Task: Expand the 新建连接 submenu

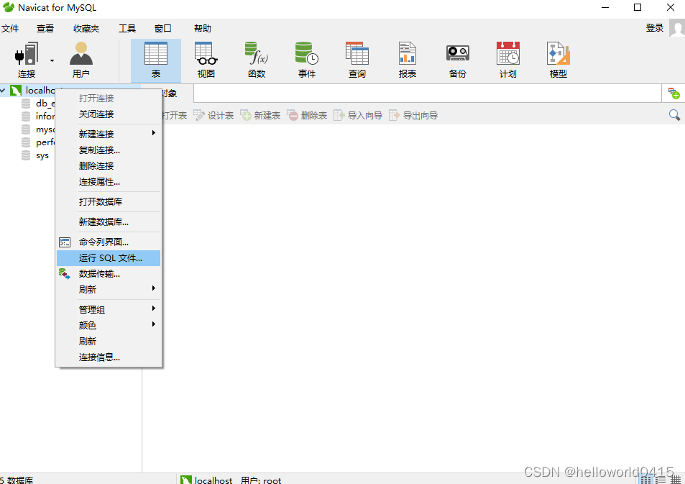Action: click(x=109, y=134)
